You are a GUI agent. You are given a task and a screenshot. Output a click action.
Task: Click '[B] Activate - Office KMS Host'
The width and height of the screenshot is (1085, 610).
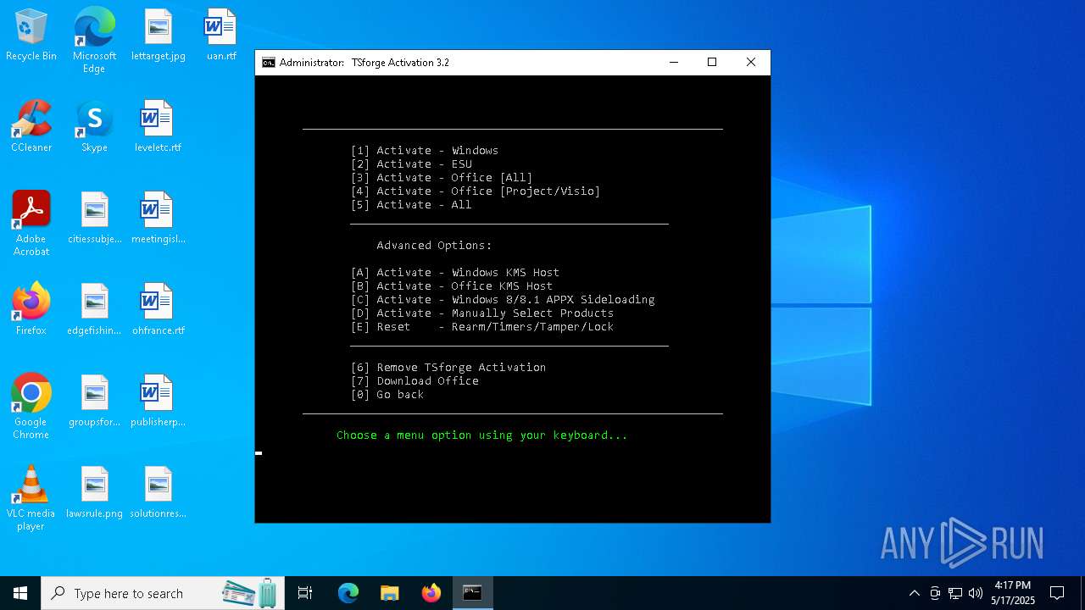click(452, 286)
